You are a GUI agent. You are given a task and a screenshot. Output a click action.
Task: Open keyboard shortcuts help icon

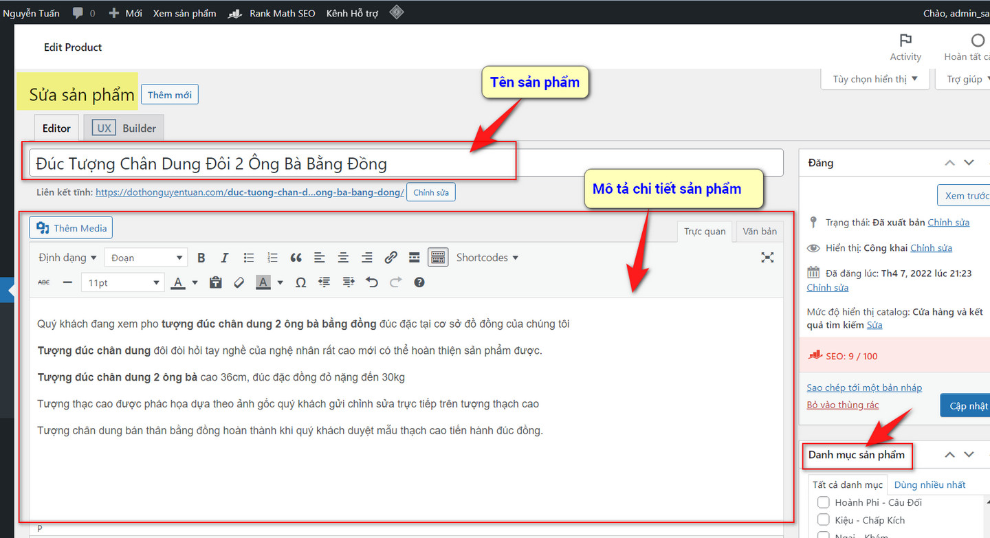[419, 282]
